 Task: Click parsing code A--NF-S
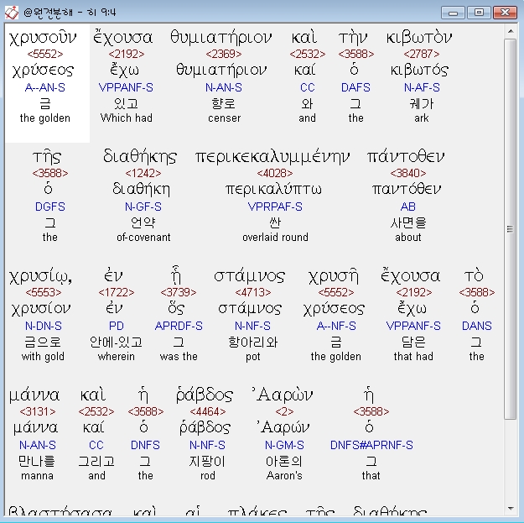[x=336, y=326]
